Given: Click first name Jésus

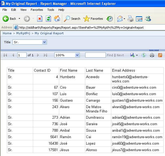Looking at the screenshot, I should [65, 150].
